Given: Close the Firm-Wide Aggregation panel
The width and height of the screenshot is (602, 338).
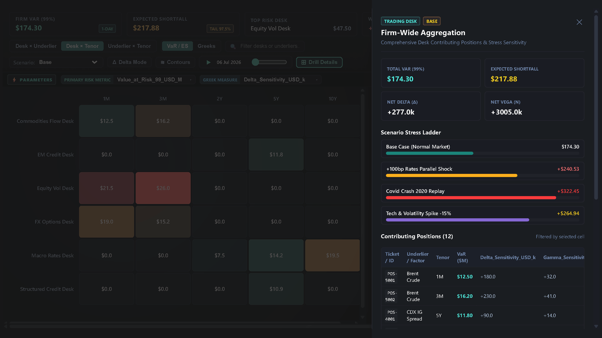Looking at the screenshot, I should (x=579, y=22).
